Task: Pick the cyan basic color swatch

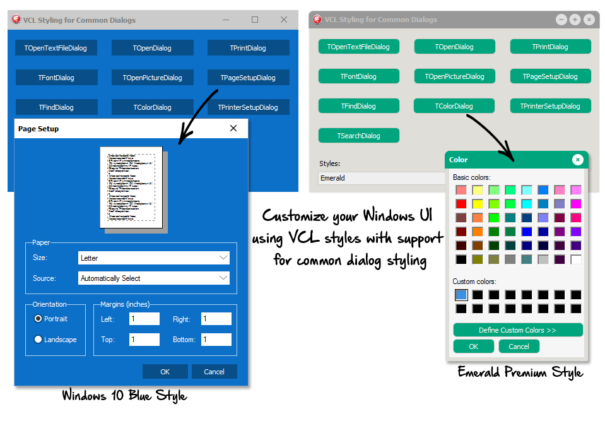Action: (527, 204)
